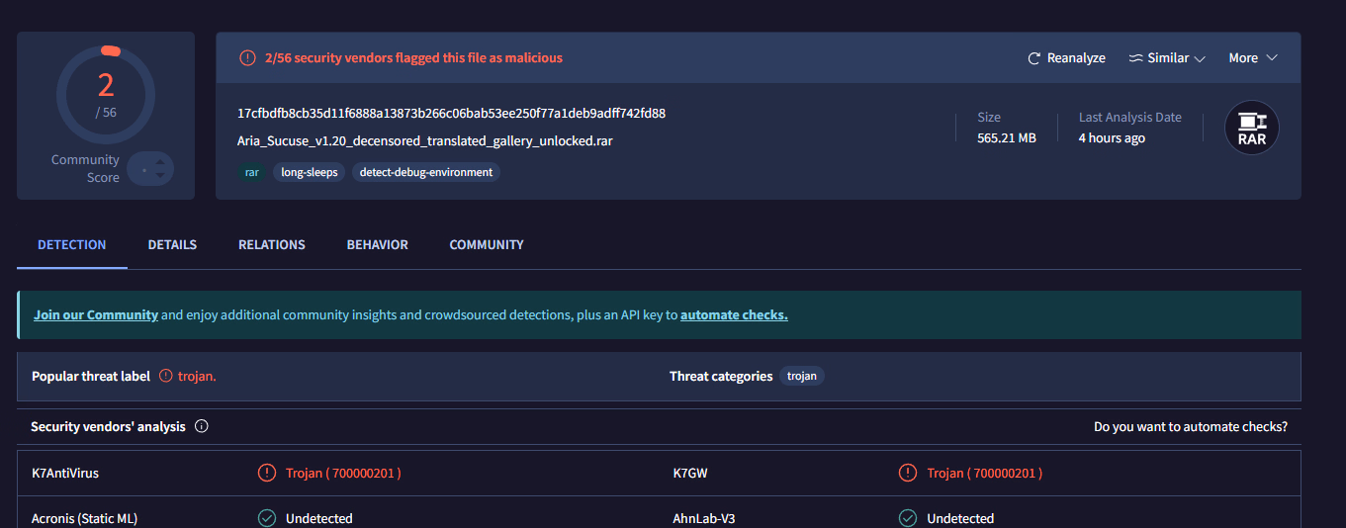Viewport: 1346px width, 528px height.
Task: Click the warning icon next to K7AntiVirus result
Action: coord(266,473)
